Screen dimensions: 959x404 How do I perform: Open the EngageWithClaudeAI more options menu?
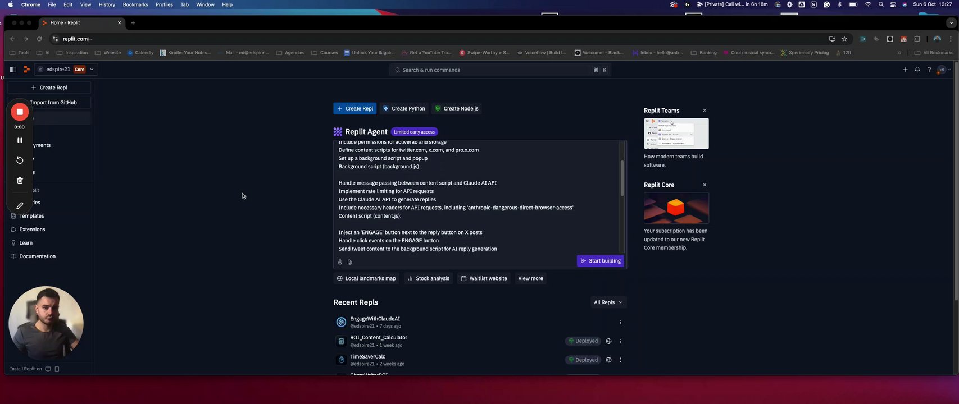(x=621, y=322)
